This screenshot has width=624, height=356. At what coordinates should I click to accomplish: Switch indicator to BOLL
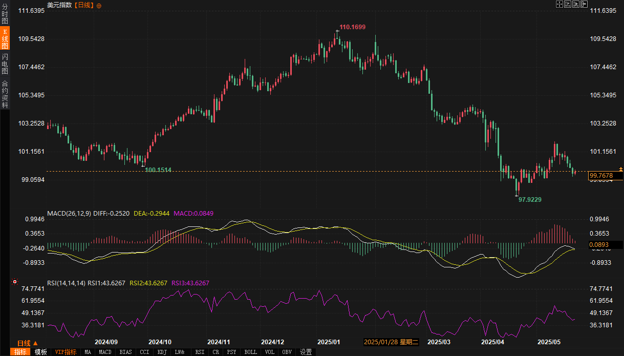click(250, 352)
